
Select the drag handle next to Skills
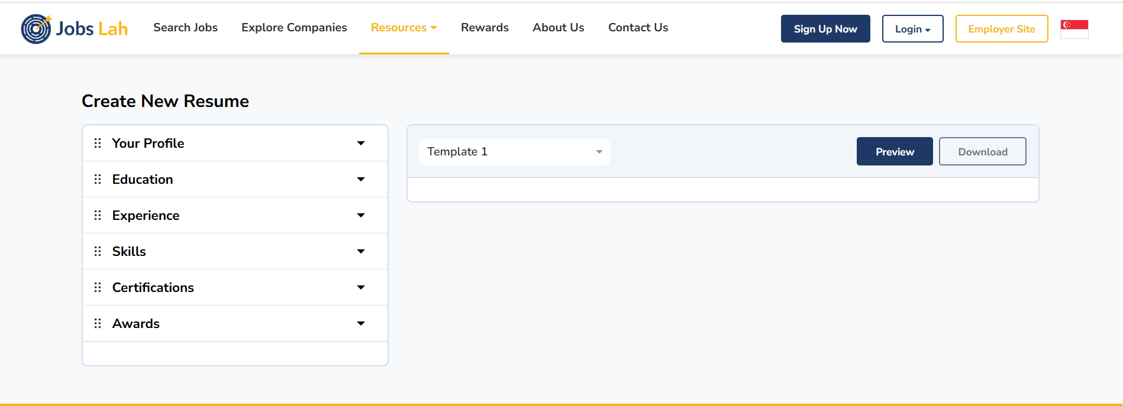[x=98, y=251]
